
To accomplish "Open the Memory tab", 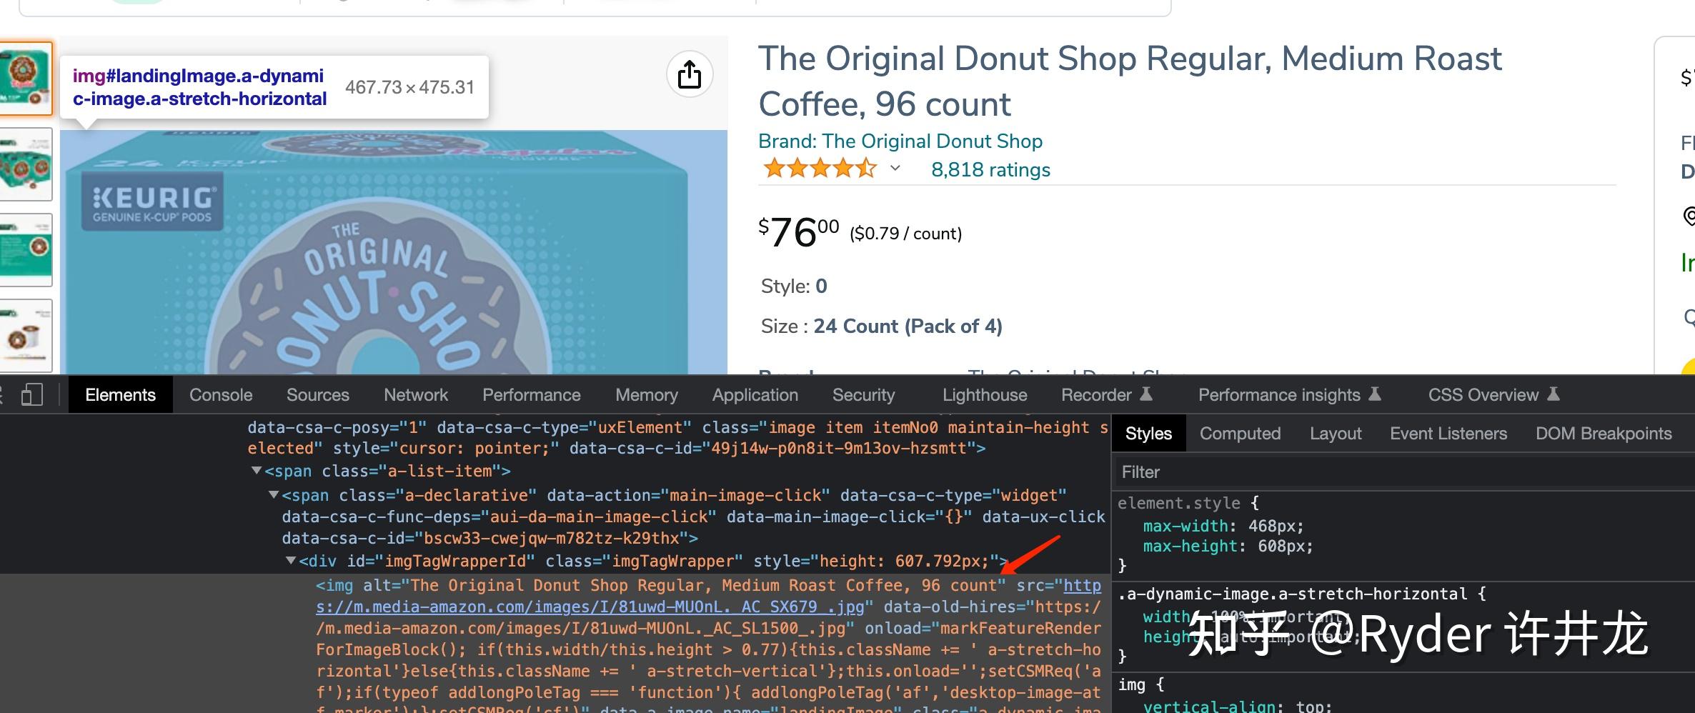I will point(647,395).
